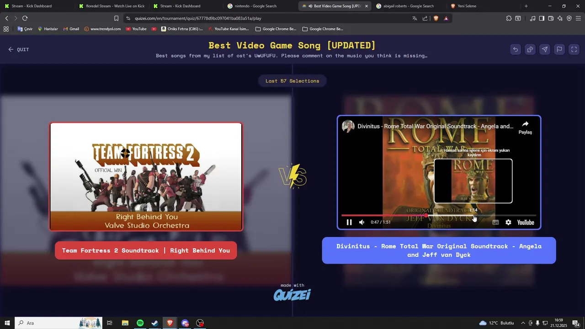585x329 pixels.
Task: Switch to floredel Stream Watch Live on Kick tab
Action: coord(112,6)
